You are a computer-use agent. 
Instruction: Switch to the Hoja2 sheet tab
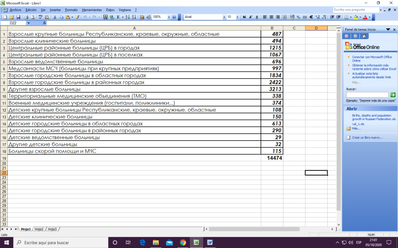tap(39, 229)
